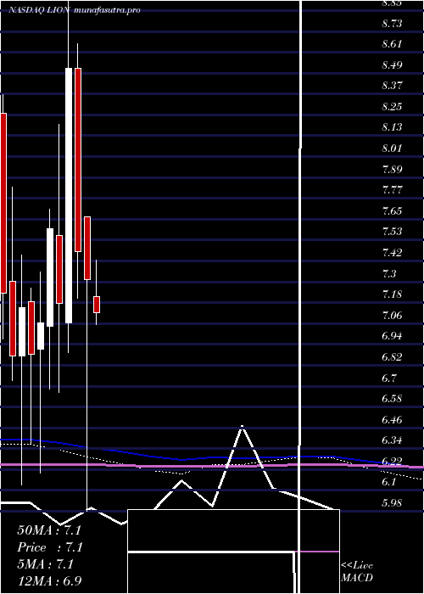
Task: Click the 8.25 price label
Action: pyautogui.click(x=392, y=106)
